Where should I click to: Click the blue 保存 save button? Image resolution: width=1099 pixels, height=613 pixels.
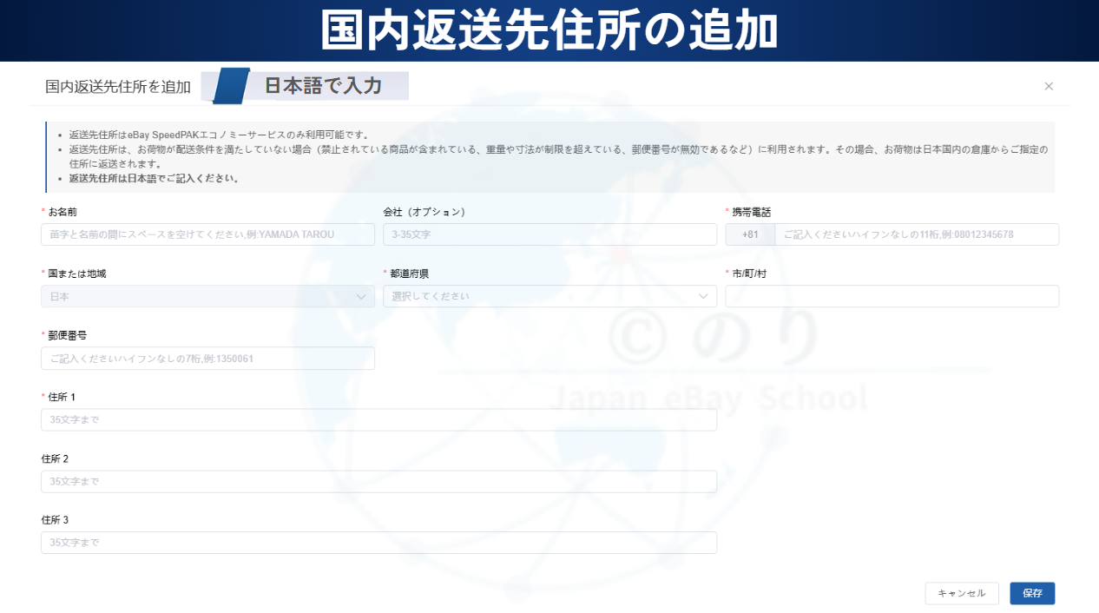1032,593
